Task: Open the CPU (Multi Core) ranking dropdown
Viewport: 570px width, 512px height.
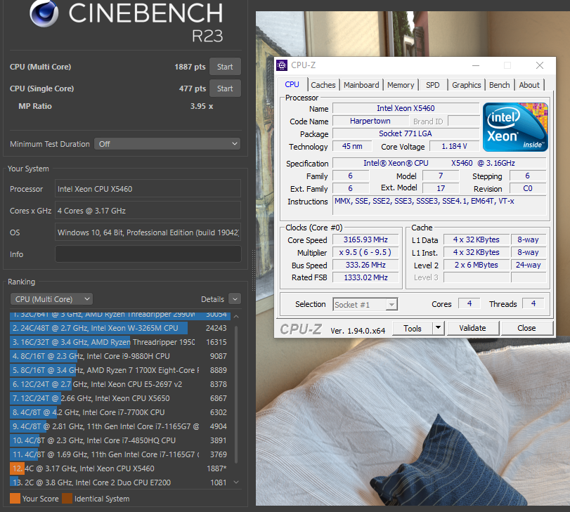Action: (x=51, y=299)
